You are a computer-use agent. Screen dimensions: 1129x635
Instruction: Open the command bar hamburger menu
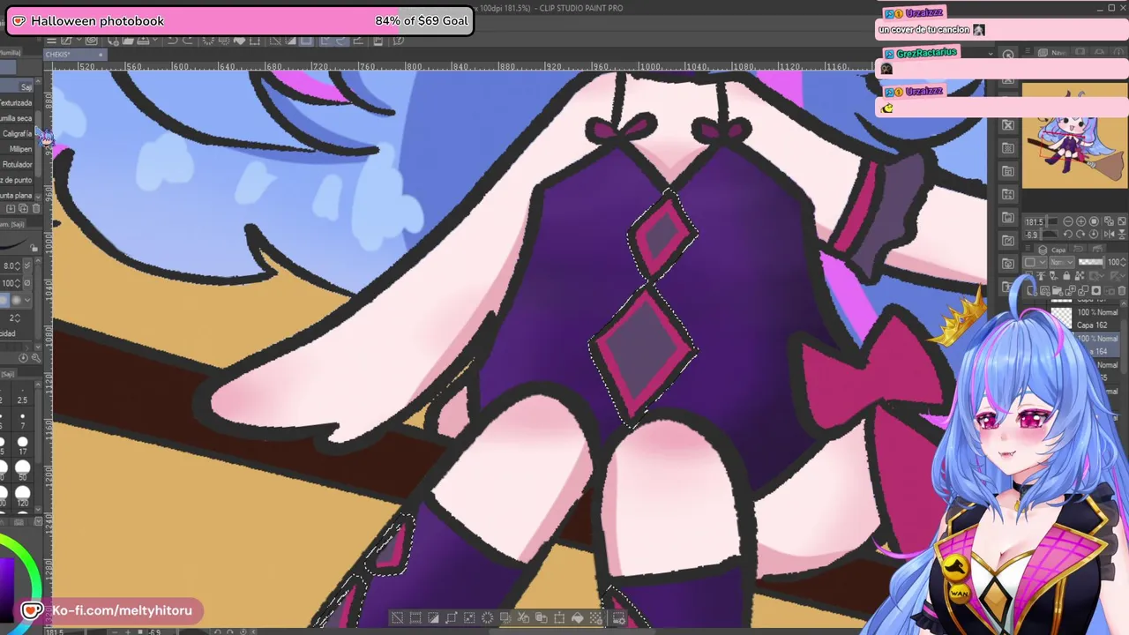point(52,41)
